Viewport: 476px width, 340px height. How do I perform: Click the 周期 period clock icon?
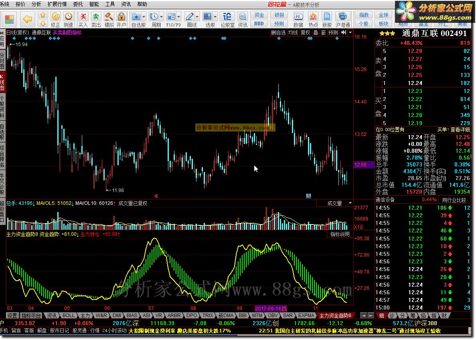coord(154,19)
